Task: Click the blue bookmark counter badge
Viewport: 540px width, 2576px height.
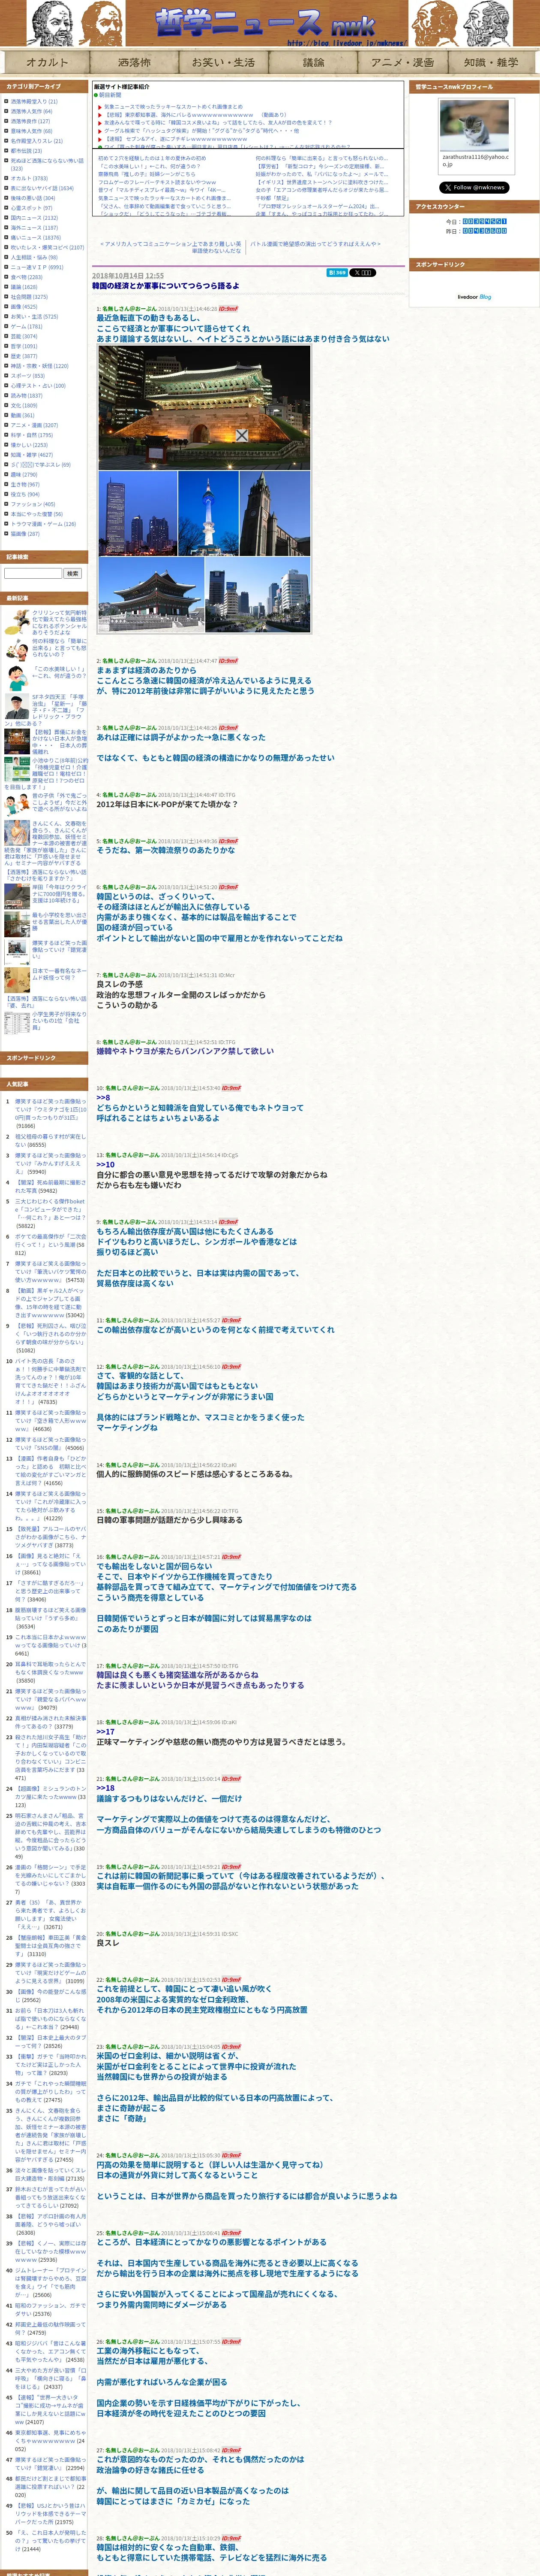Action: pyautogui.click(x=337, y=272)
